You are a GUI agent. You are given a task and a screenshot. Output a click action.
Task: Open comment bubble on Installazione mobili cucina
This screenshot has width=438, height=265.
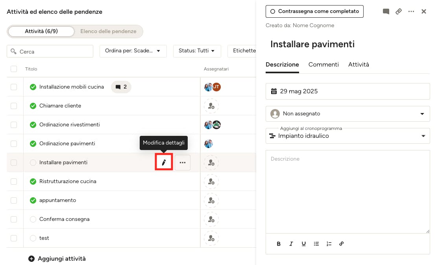121,87
